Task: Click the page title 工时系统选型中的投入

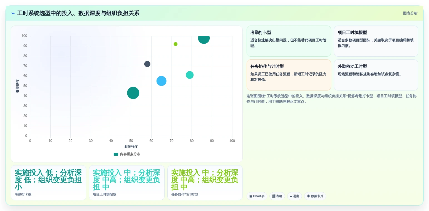Action: point(78,13)
